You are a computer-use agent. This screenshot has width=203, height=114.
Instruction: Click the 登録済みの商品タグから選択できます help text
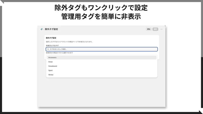pyautogui.click(x=59, y=53)
